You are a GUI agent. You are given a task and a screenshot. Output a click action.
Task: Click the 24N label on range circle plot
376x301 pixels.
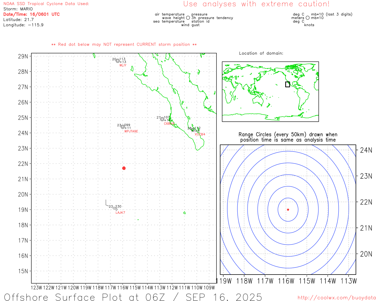366,150
